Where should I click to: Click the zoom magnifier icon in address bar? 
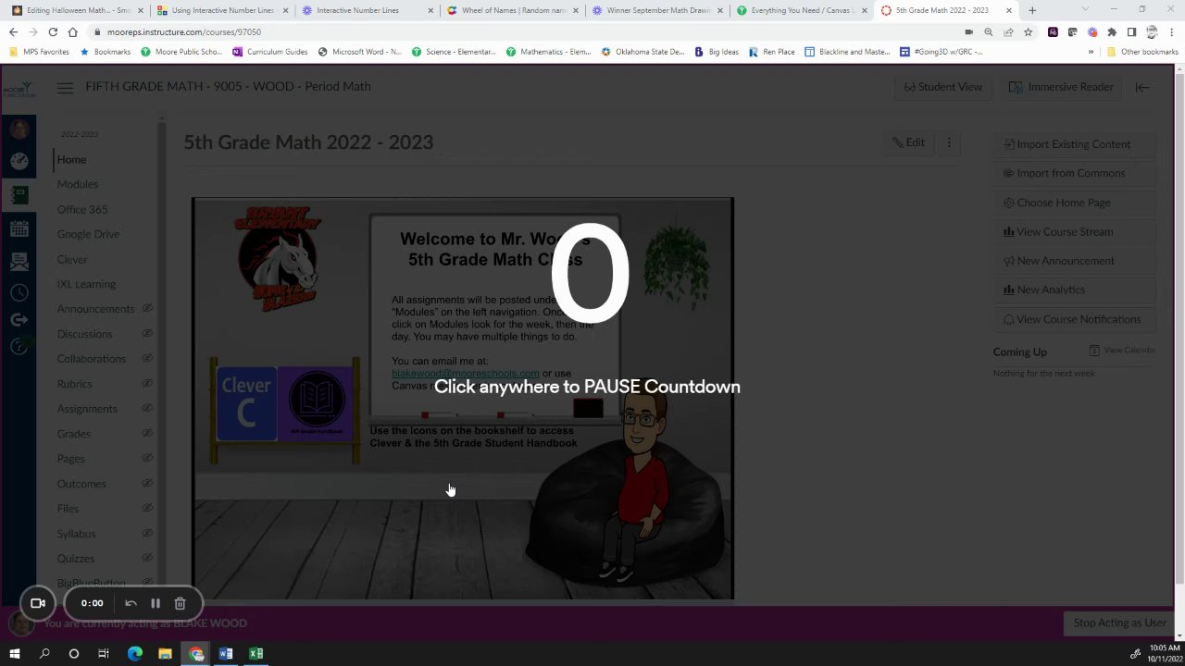point(989,31)
